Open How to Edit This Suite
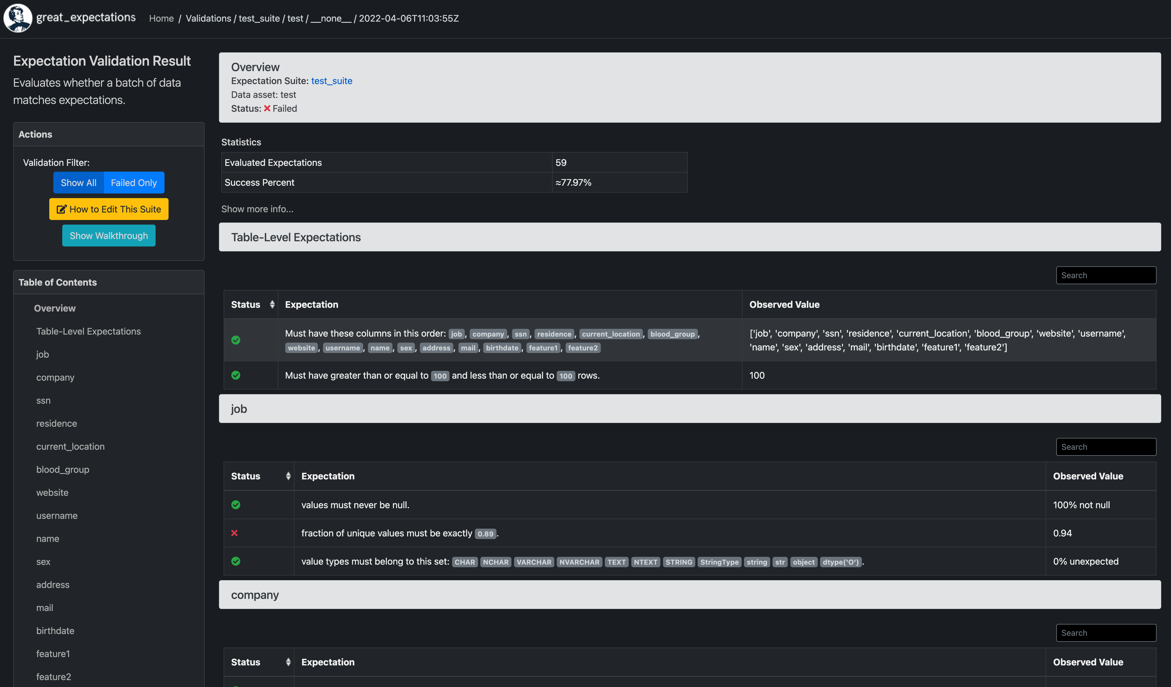This screenshot has height=687, width=1171. click(109, 209)
